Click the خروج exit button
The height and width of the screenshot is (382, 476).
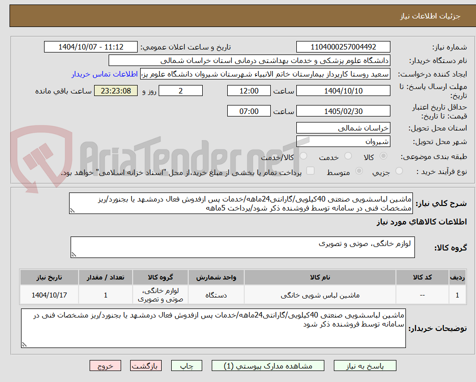tap(105, 365)
